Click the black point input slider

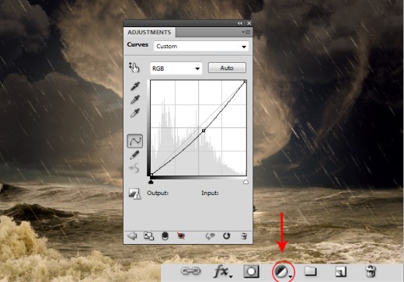tap(151, 182)
